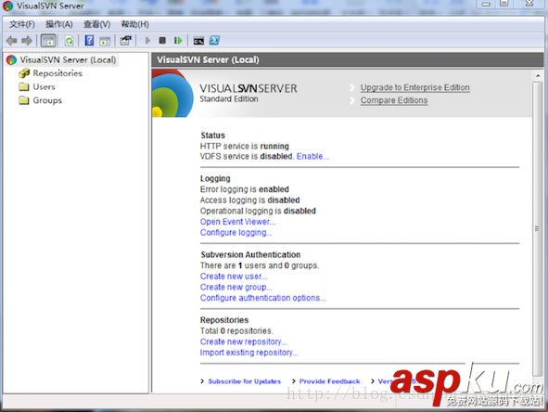548x412 pixels.
Task: Click Create new repository... link
Action: [x=243, y=341]
